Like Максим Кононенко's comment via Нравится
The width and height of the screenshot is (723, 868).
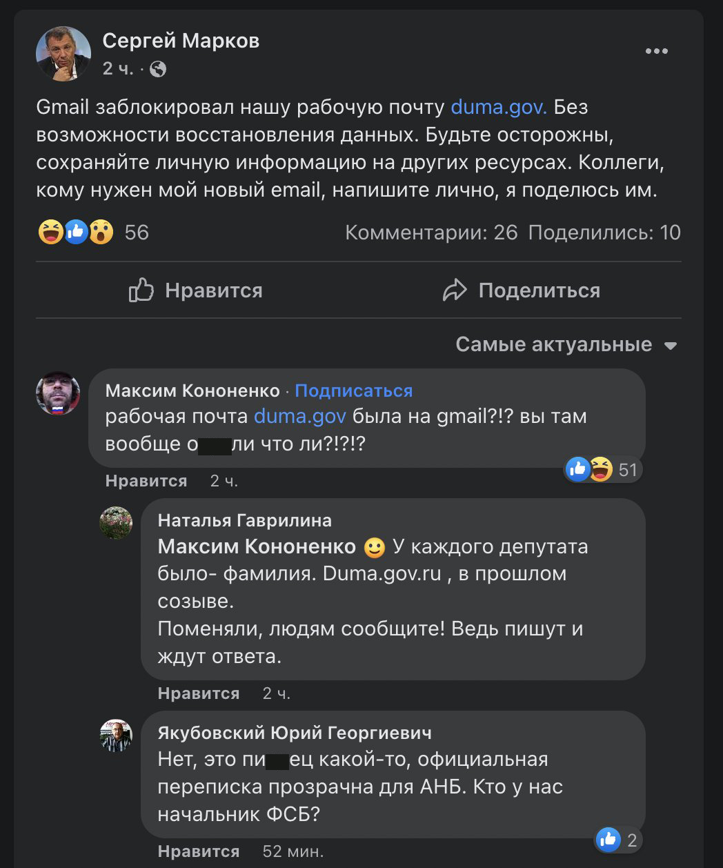click(146, 481)
